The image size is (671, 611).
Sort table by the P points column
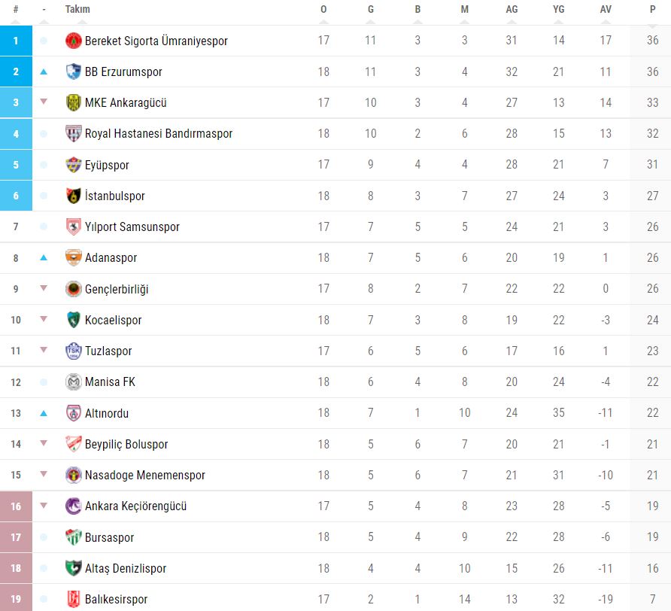(x=652, y=10)
